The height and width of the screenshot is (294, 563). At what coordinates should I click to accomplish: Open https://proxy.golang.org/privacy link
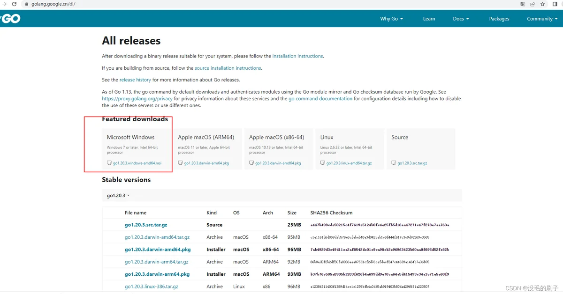click(x=137, y=99)
